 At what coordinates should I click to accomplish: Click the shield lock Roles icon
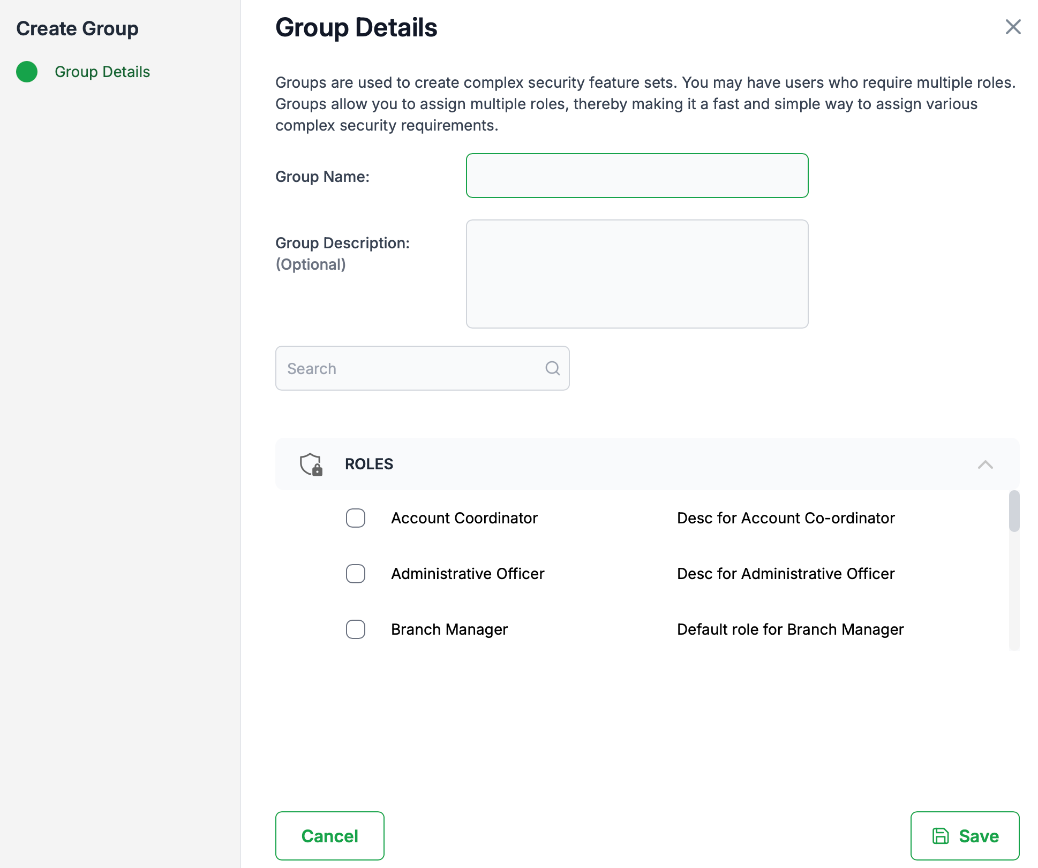point(311,464)
